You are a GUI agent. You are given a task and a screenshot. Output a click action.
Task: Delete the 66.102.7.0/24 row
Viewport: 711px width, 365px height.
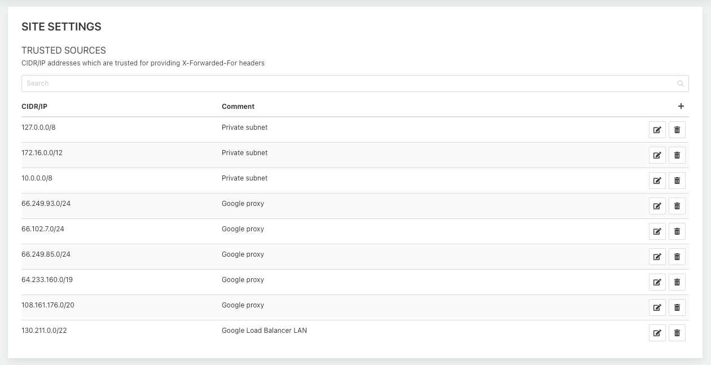(677, 231)
